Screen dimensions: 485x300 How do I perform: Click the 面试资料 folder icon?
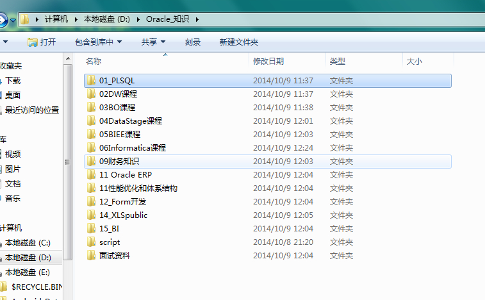(91, 255)
